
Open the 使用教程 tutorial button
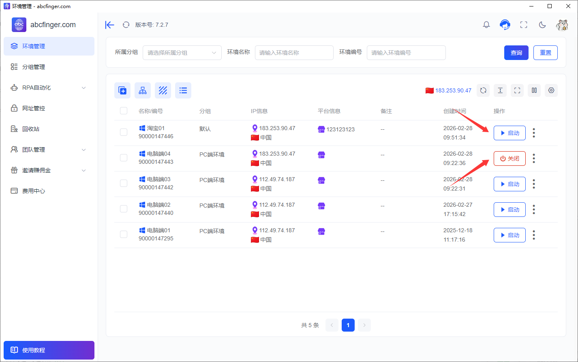(49, 350)
